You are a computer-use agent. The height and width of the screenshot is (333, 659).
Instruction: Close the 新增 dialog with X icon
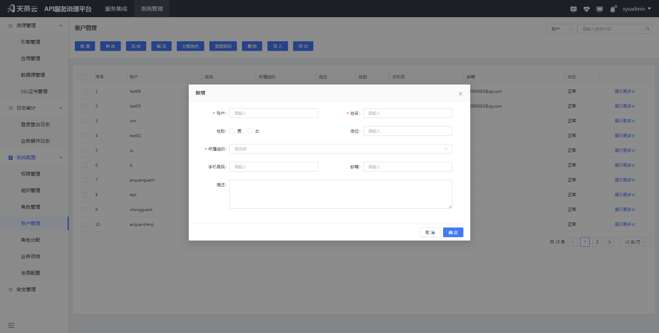tap(461, 94)
